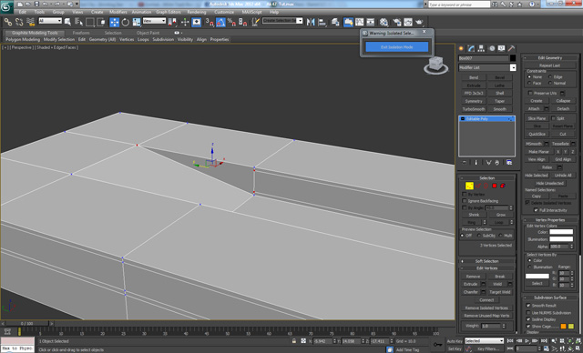The height and width of the screenshot is (353, 583).
Task: Enable the Preserve UVs checkbox
Action: click(x=530, y=93)
